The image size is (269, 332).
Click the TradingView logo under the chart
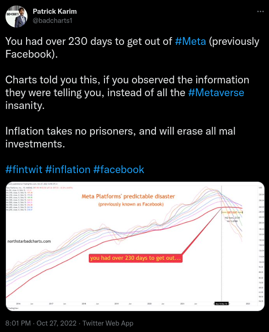(x=13, y=308)
